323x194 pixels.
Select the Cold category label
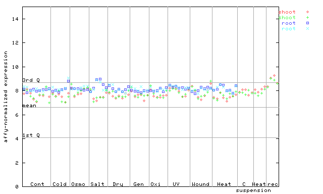[60, 184]
